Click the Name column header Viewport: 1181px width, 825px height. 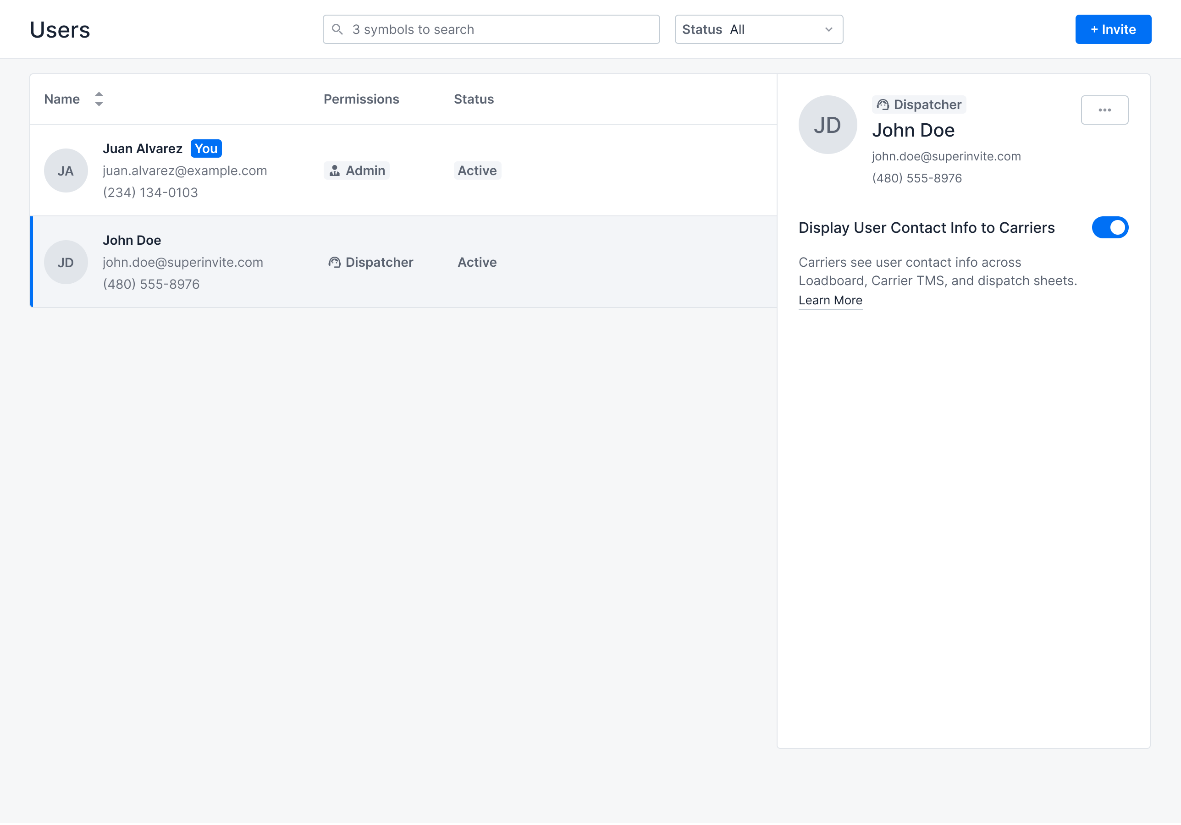click(62, 99)
